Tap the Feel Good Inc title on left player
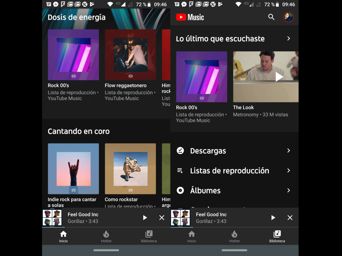Viewport: 342px width, 256px height. [83, 214]
